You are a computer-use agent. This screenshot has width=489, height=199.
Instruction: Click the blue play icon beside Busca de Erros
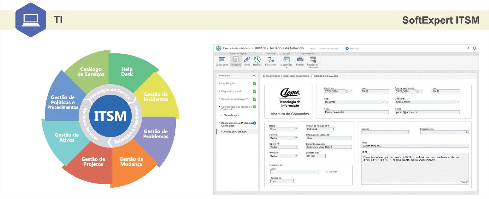(254, 123)
